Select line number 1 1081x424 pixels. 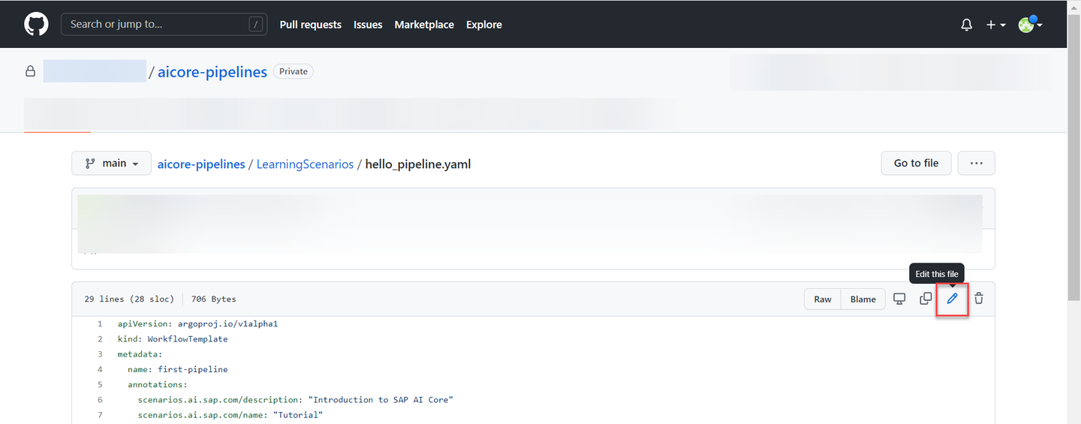[x=100, y=323]
